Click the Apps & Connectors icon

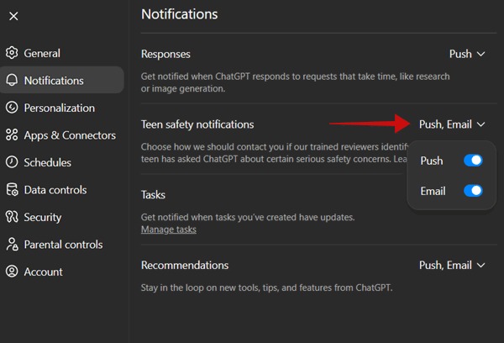pos(12,135)
